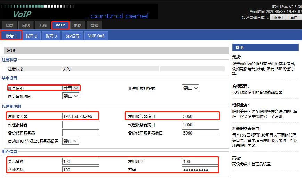Open 账号 3 sub-tab

[51, 36]
